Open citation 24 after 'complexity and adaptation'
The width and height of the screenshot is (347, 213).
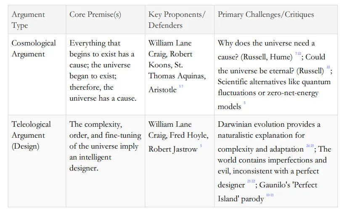coord(307,146)
